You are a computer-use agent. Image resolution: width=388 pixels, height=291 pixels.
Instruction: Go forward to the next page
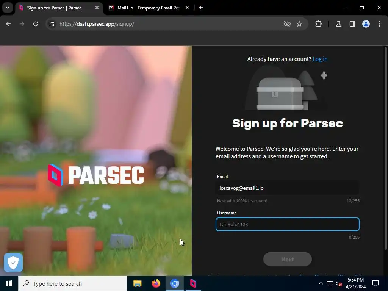pos(22,24)
